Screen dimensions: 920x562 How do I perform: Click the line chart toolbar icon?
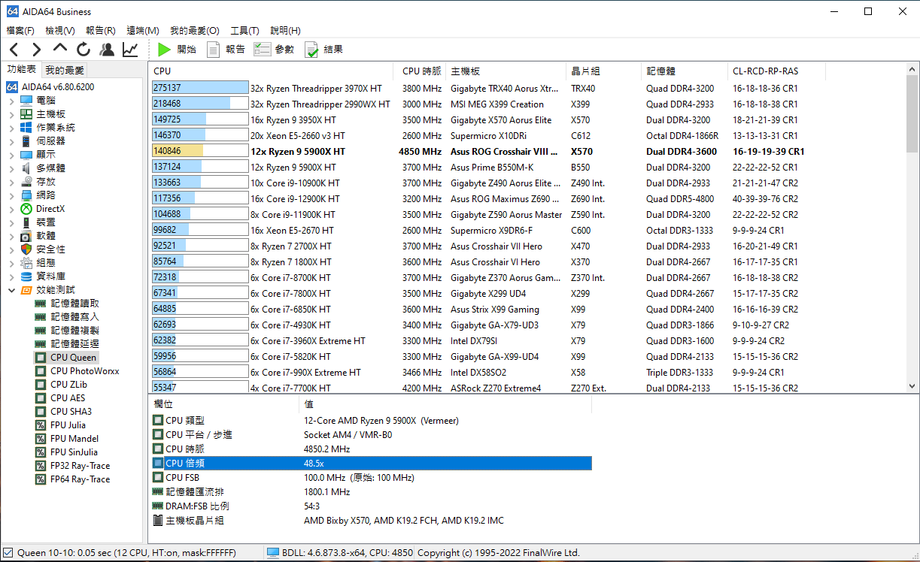pos(130,50)
